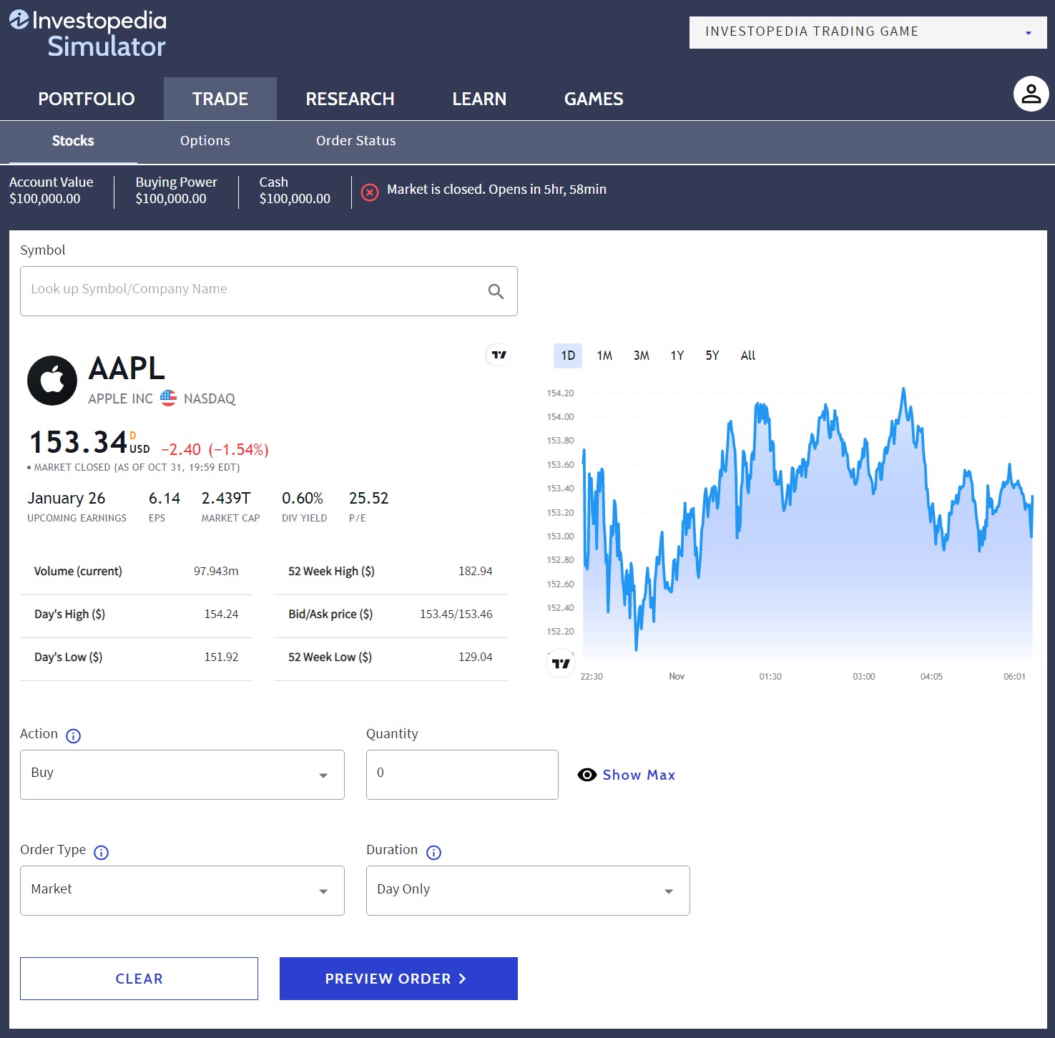Go to the PORTFOLIO tab

point(87,99)
